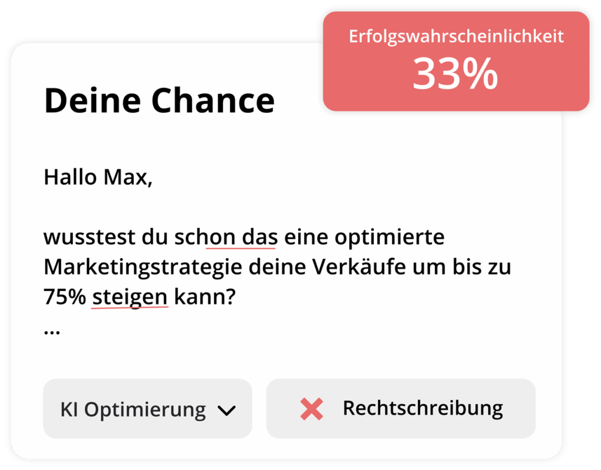The width and height of the screenshot is (601, 470).
Task: Click the red X spelling icon
Action: click(312, 409)
